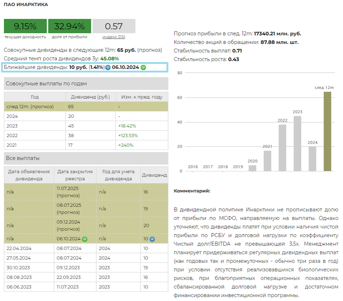Image resolution: width=343 pixels, height=301 pixels.
Task: Click 'Дата закрытия реестра' column header
Action: click(75, 175)
